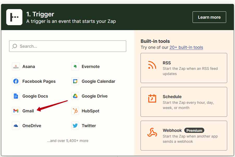Click 'A trigger is an event' subtitle

pyautogui.click(x=71, y=21)
